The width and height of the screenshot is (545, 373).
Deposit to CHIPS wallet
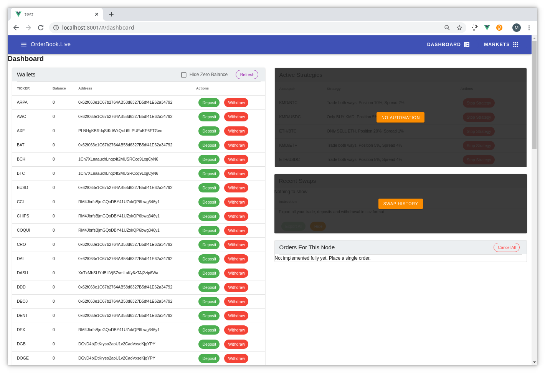209,216
